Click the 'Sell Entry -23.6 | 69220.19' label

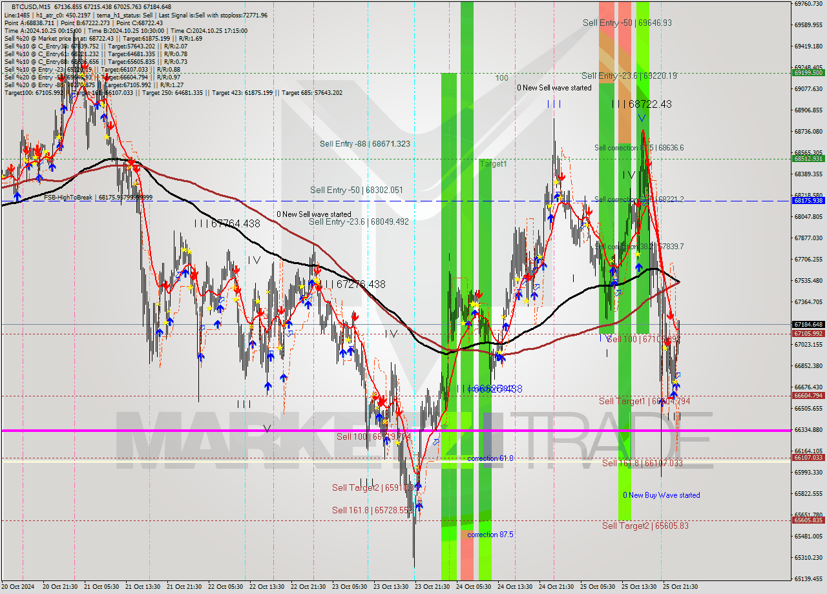coord(629,76)
